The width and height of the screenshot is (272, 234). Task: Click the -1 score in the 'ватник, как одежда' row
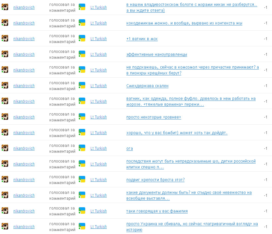(x=265, y=101)
